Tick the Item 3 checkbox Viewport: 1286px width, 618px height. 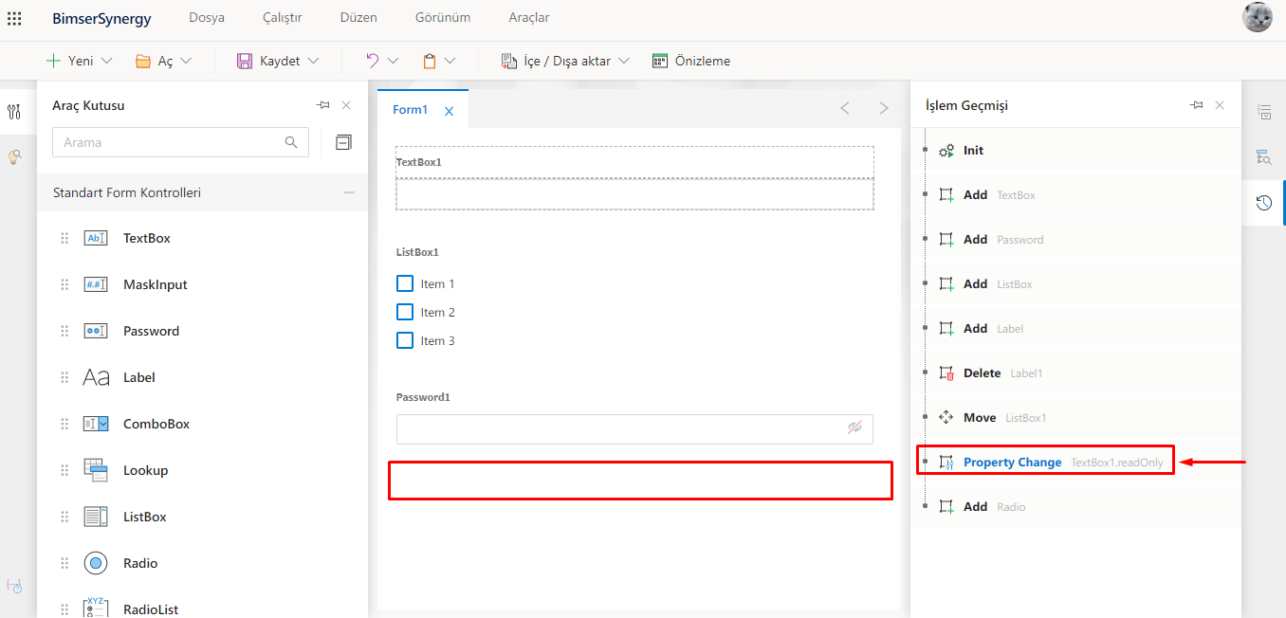(x=405, y=340)
